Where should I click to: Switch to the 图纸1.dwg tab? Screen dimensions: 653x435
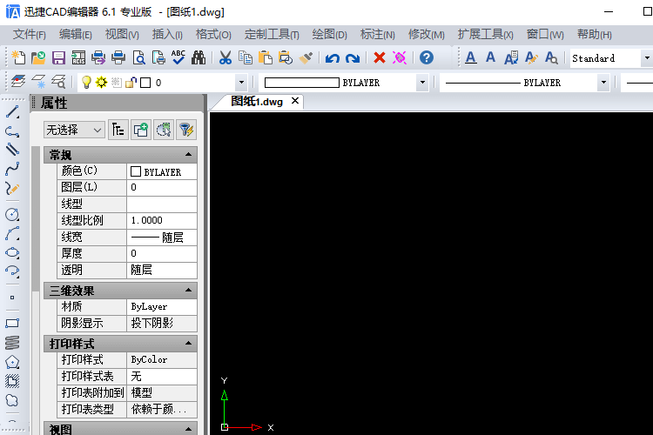257,102
